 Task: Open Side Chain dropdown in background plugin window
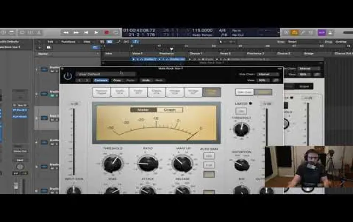(309, 68)
